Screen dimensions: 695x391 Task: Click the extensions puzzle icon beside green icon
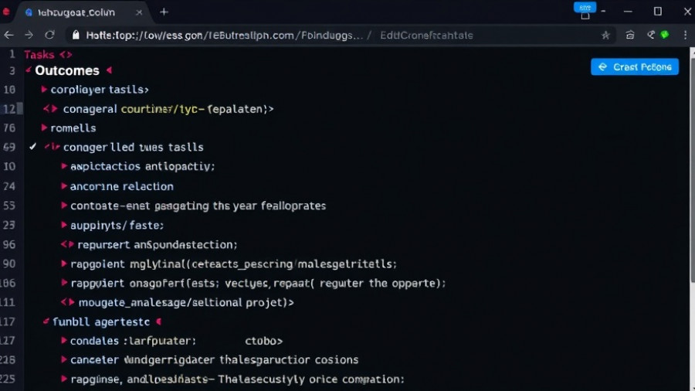coord(651,35)
